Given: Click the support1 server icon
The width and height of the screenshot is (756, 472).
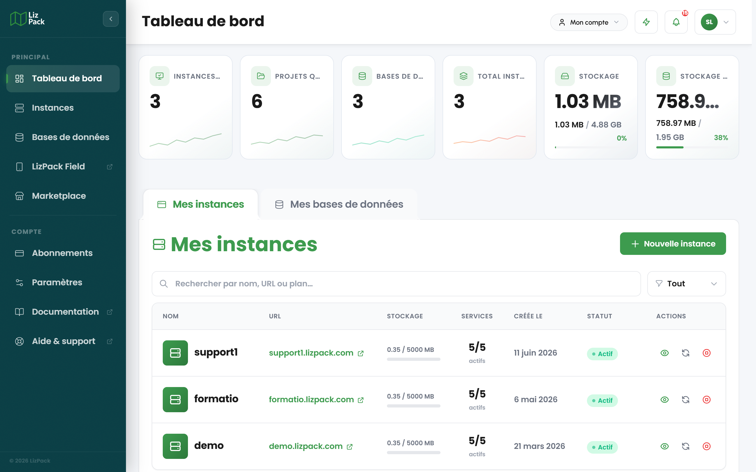Looking at the screenshot, I should coord(175,353).
